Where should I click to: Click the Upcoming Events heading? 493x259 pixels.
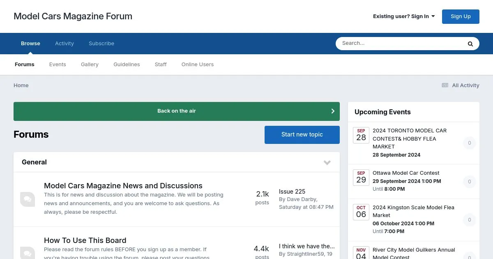click(382, 112)
